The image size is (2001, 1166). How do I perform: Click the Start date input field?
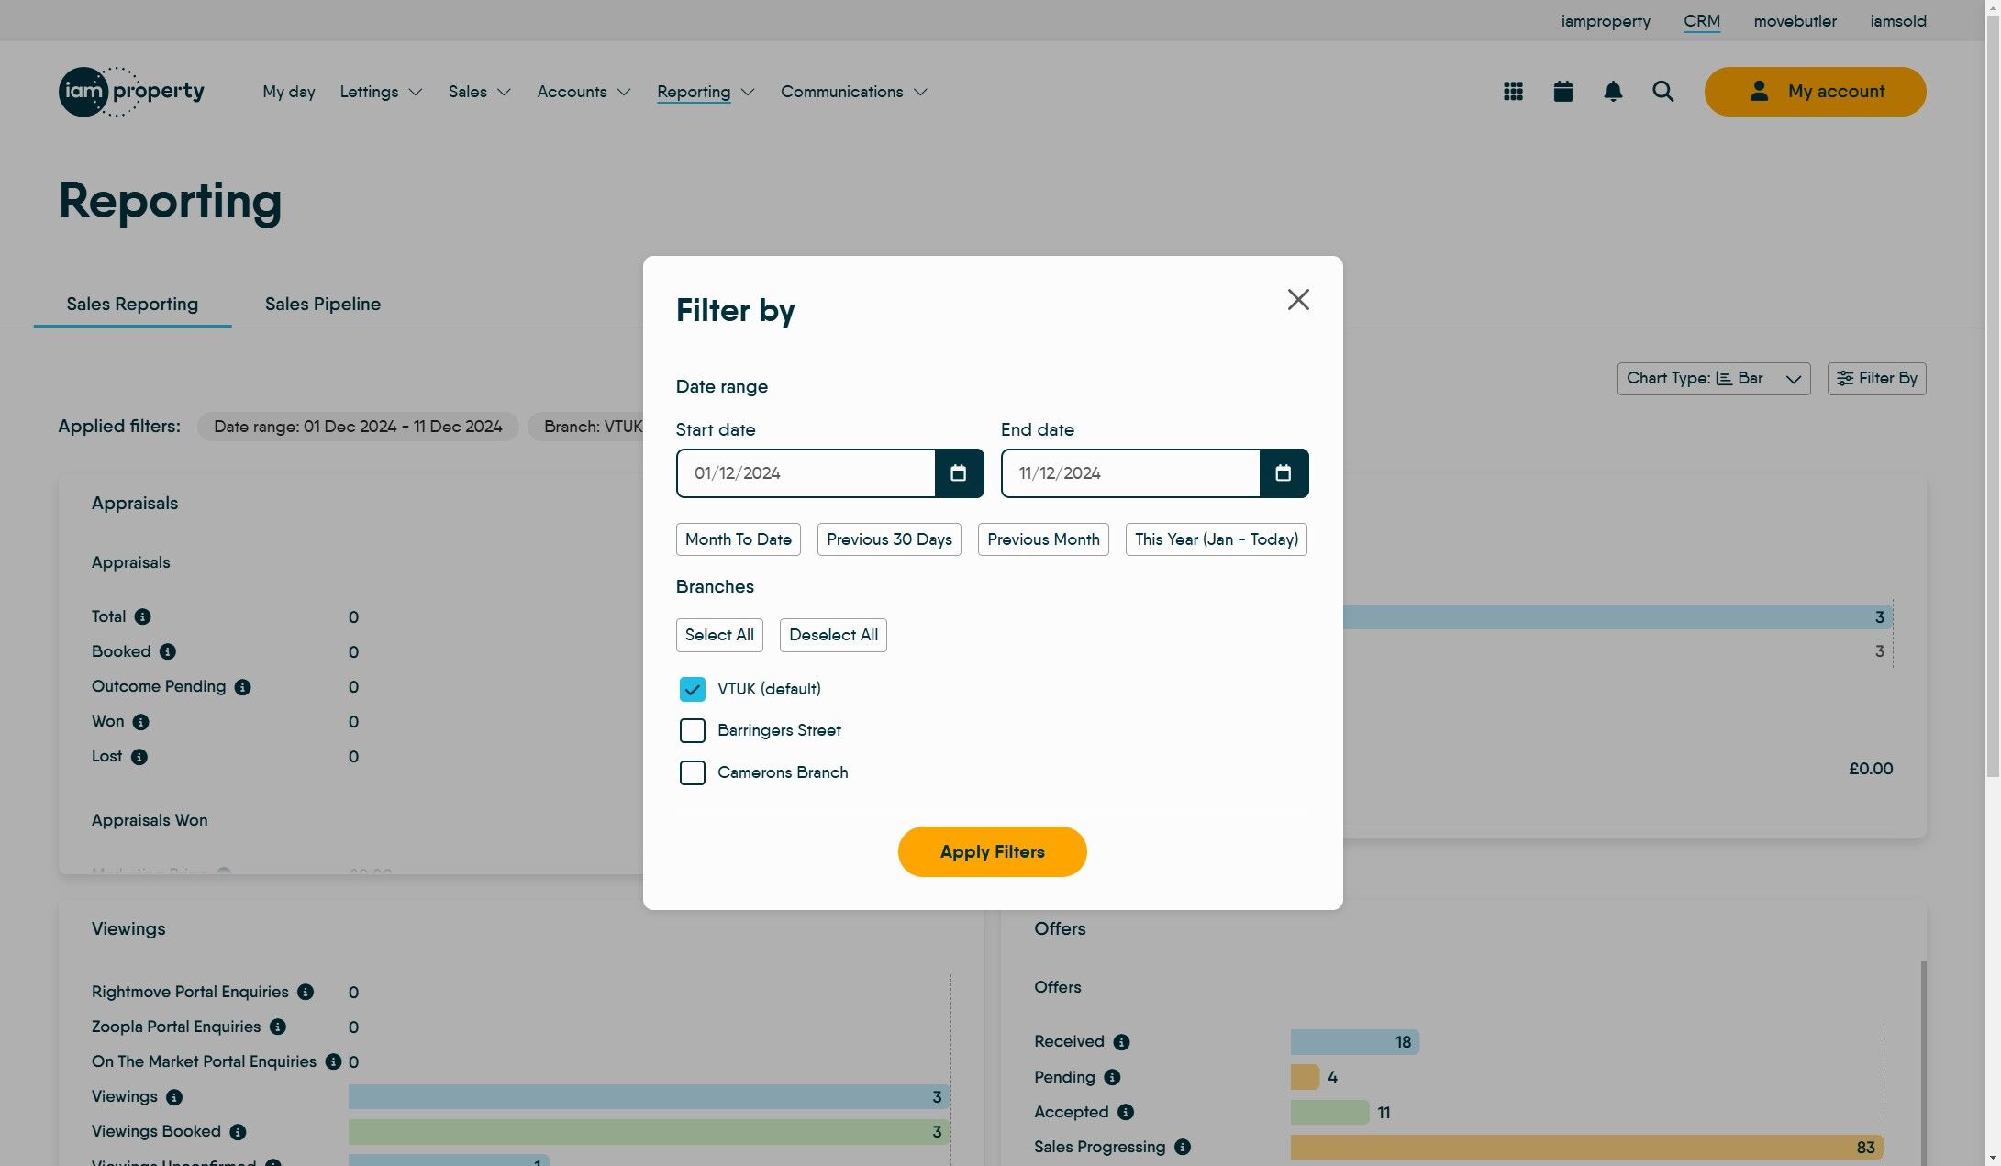click(806, 473)
